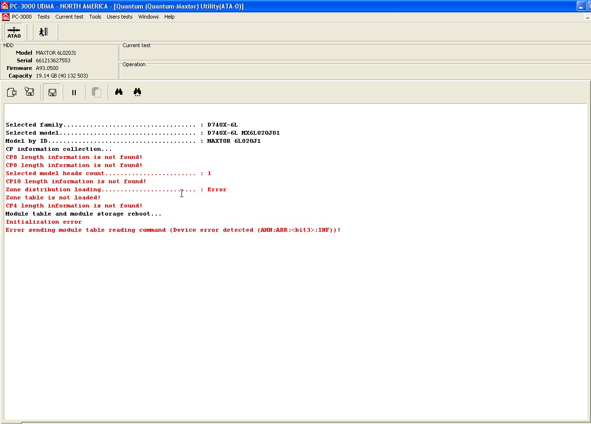This screenshot has width=591, height=424.
Task: Click the Zone distribution loading Error line
Action: (x=116, y=189)
